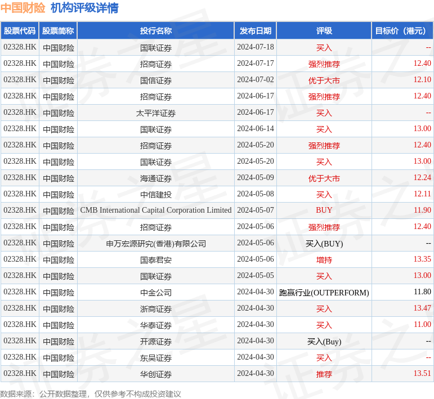Viewport: 434px width, 399px height.
Task: Click date cell 2024-05-08
Action: coord(256,194)
